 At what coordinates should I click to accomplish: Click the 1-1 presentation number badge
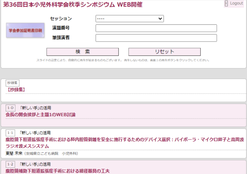click(x=10, y=133)
